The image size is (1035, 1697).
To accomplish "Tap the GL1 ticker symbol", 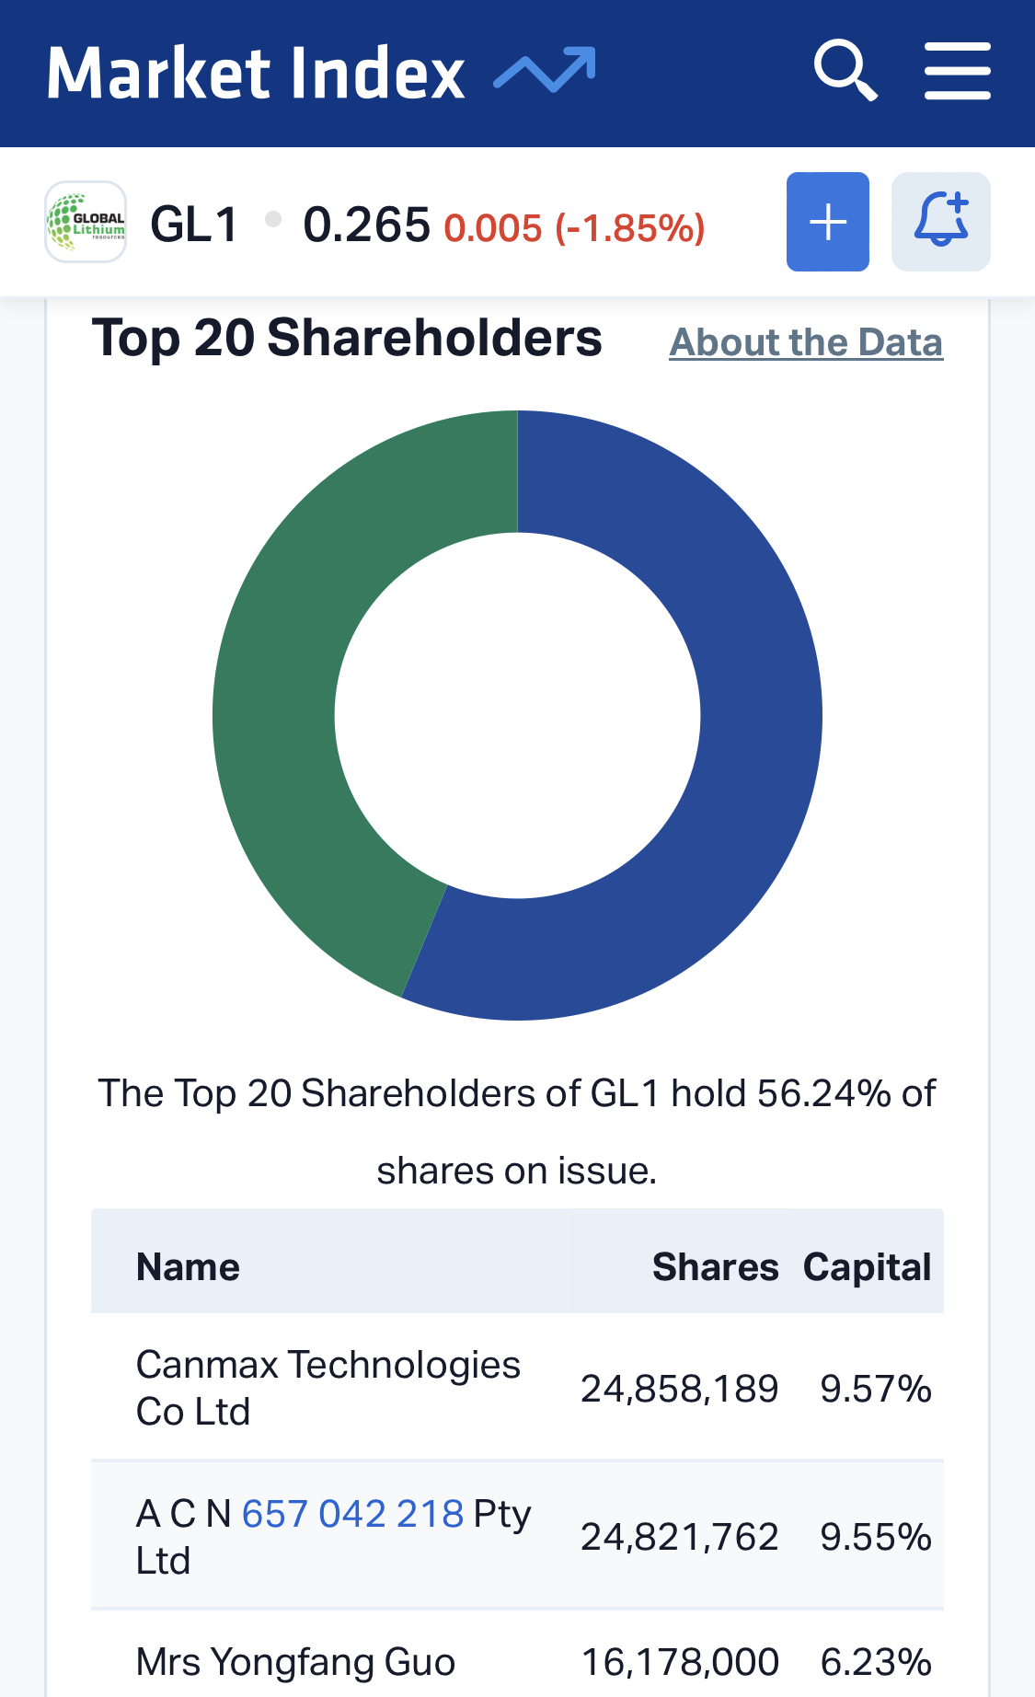I will [194, 224].
